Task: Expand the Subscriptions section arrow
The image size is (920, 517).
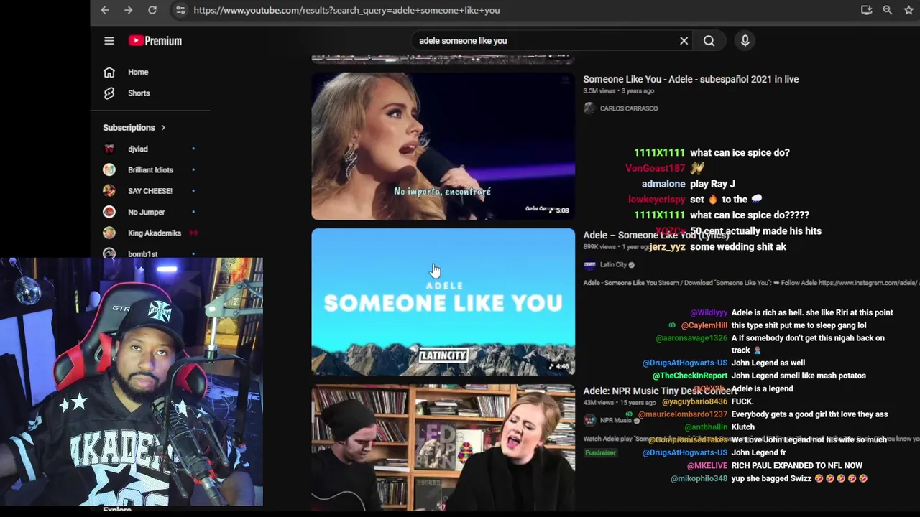Action: [x=163, y=128]
